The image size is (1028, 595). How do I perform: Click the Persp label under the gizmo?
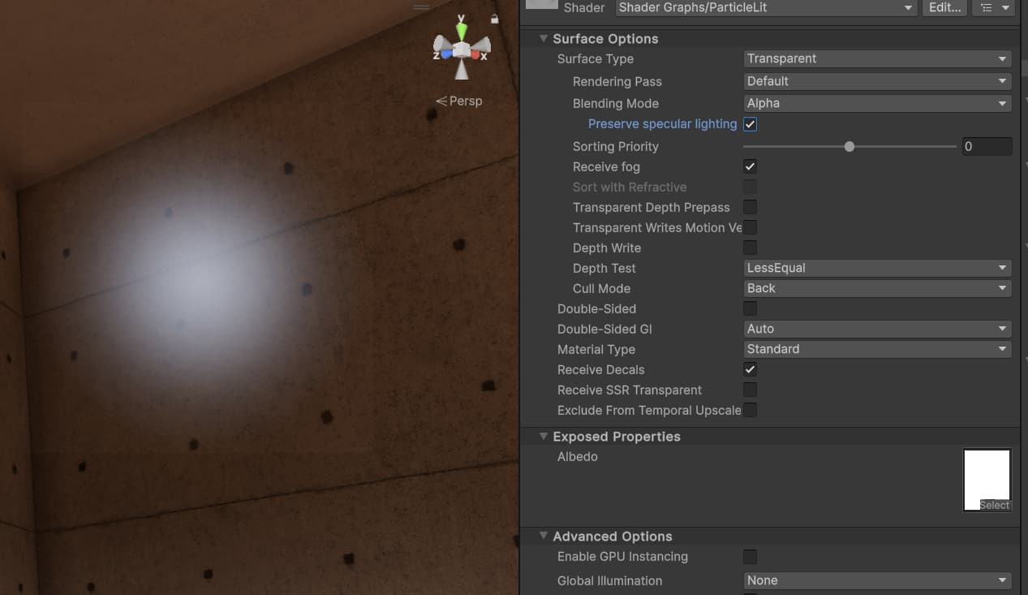[465, 101]
